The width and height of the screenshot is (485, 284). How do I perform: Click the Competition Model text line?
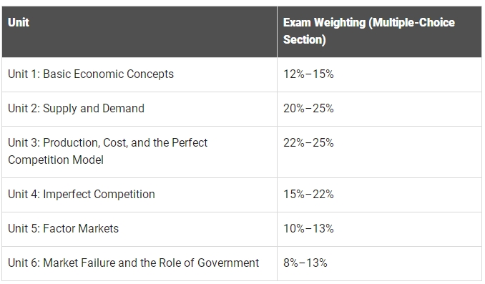(x=56, y=160)
